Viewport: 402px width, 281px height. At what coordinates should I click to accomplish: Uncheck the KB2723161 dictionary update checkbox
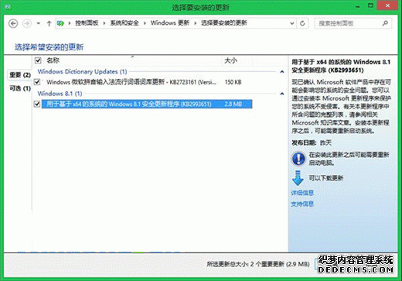pos(37,82)
